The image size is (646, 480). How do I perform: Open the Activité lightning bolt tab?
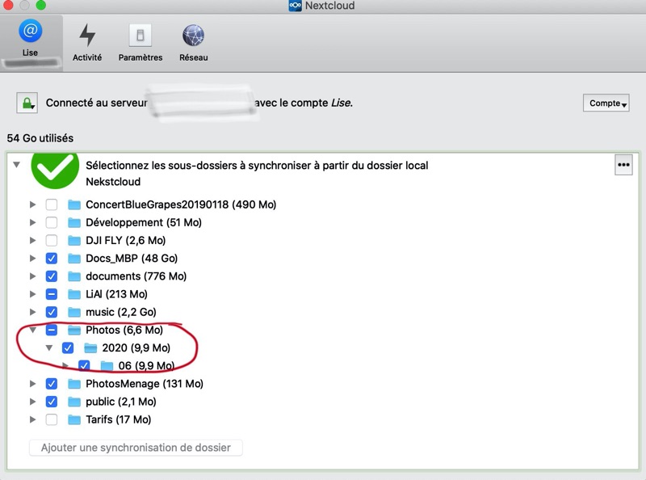[87, 36]
